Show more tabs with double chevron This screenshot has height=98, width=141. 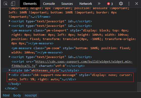(99, 4)
